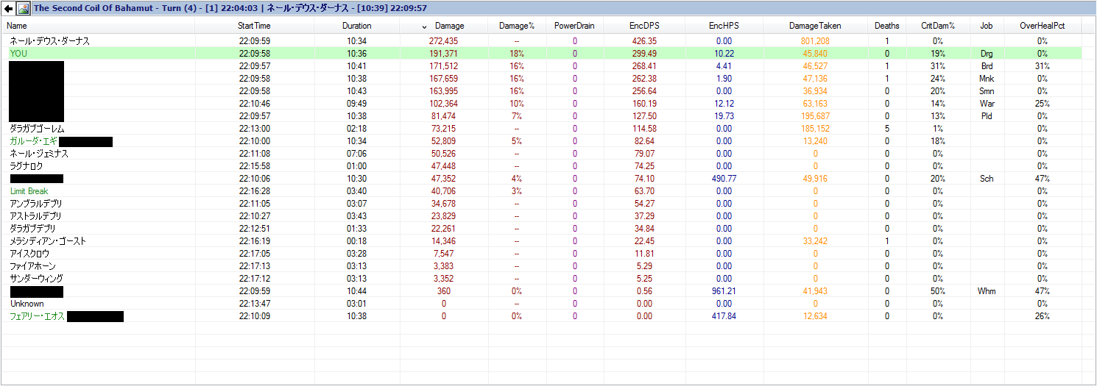Select the ファイアホーン row
1097x389 pixels.
click(x=543, y=266)
